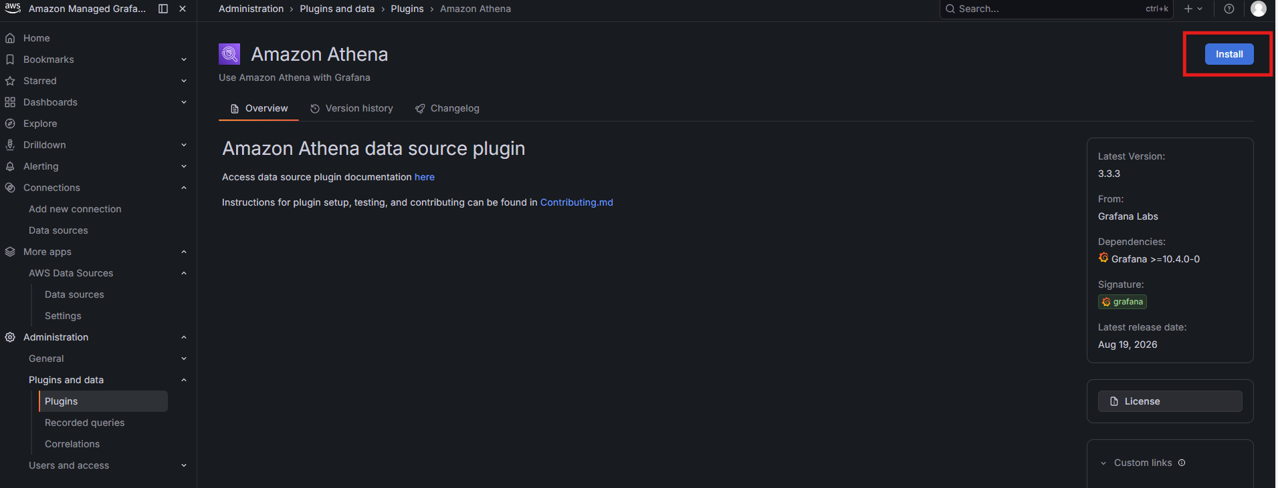This screenshot has width=1278, height=488.
Task: Open Add new connection in sidebar
Action: point(75,209)
